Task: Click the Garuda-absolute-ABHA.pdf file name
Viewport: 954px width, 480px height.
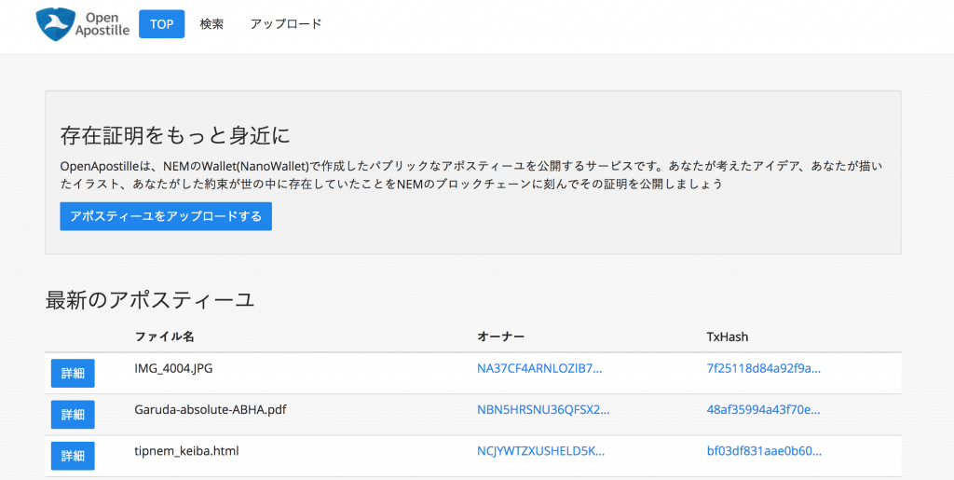Action: point(210,410)
